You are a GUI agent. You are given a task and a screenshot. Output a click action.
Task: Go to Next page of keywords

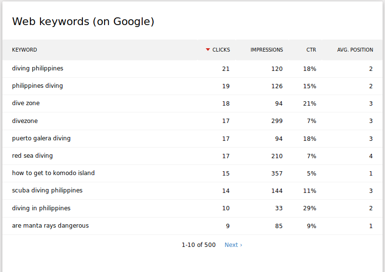(233, 245)
